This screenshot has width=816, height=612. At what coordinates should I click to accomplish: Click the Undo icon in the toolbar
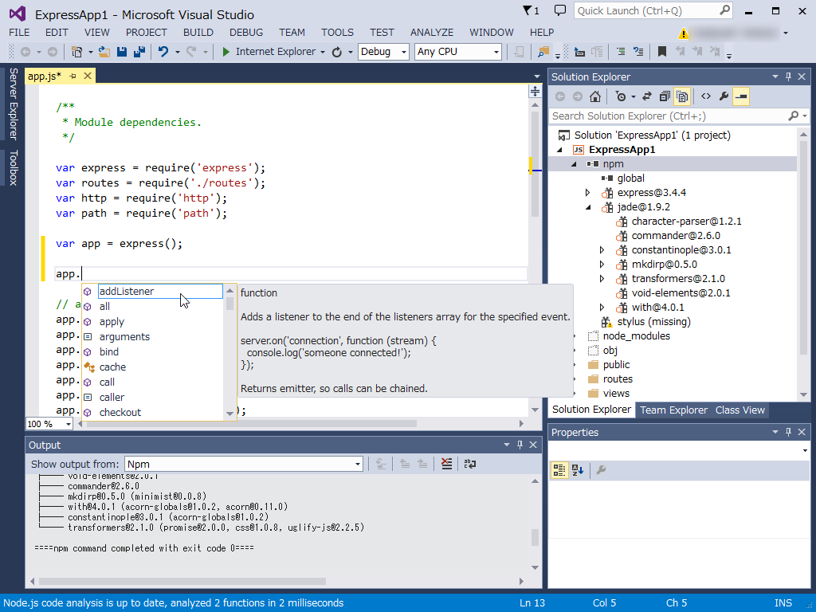pyautogui.click(x=163, y=51)
